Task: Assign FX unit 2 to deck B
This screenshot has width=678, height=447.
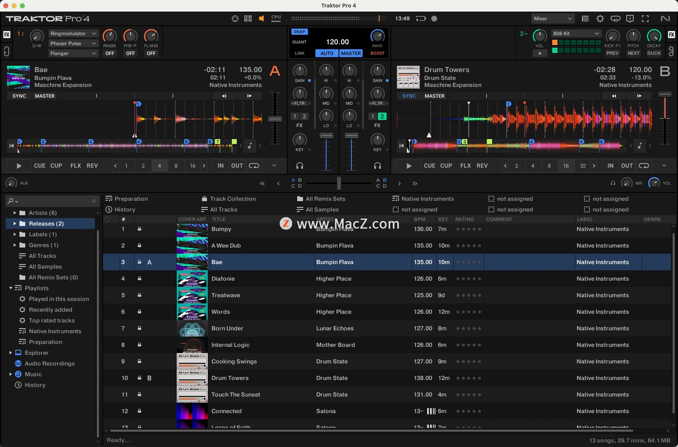Action: pyautogui.click(x=382, y=116)
